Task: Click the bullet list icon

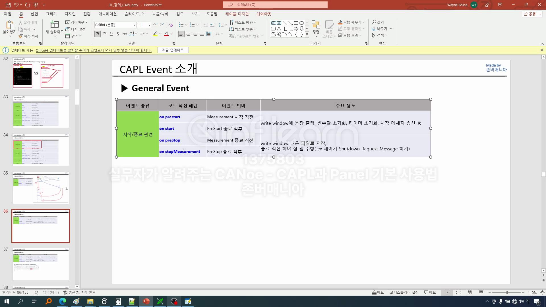Action: (x=181, y=25)
